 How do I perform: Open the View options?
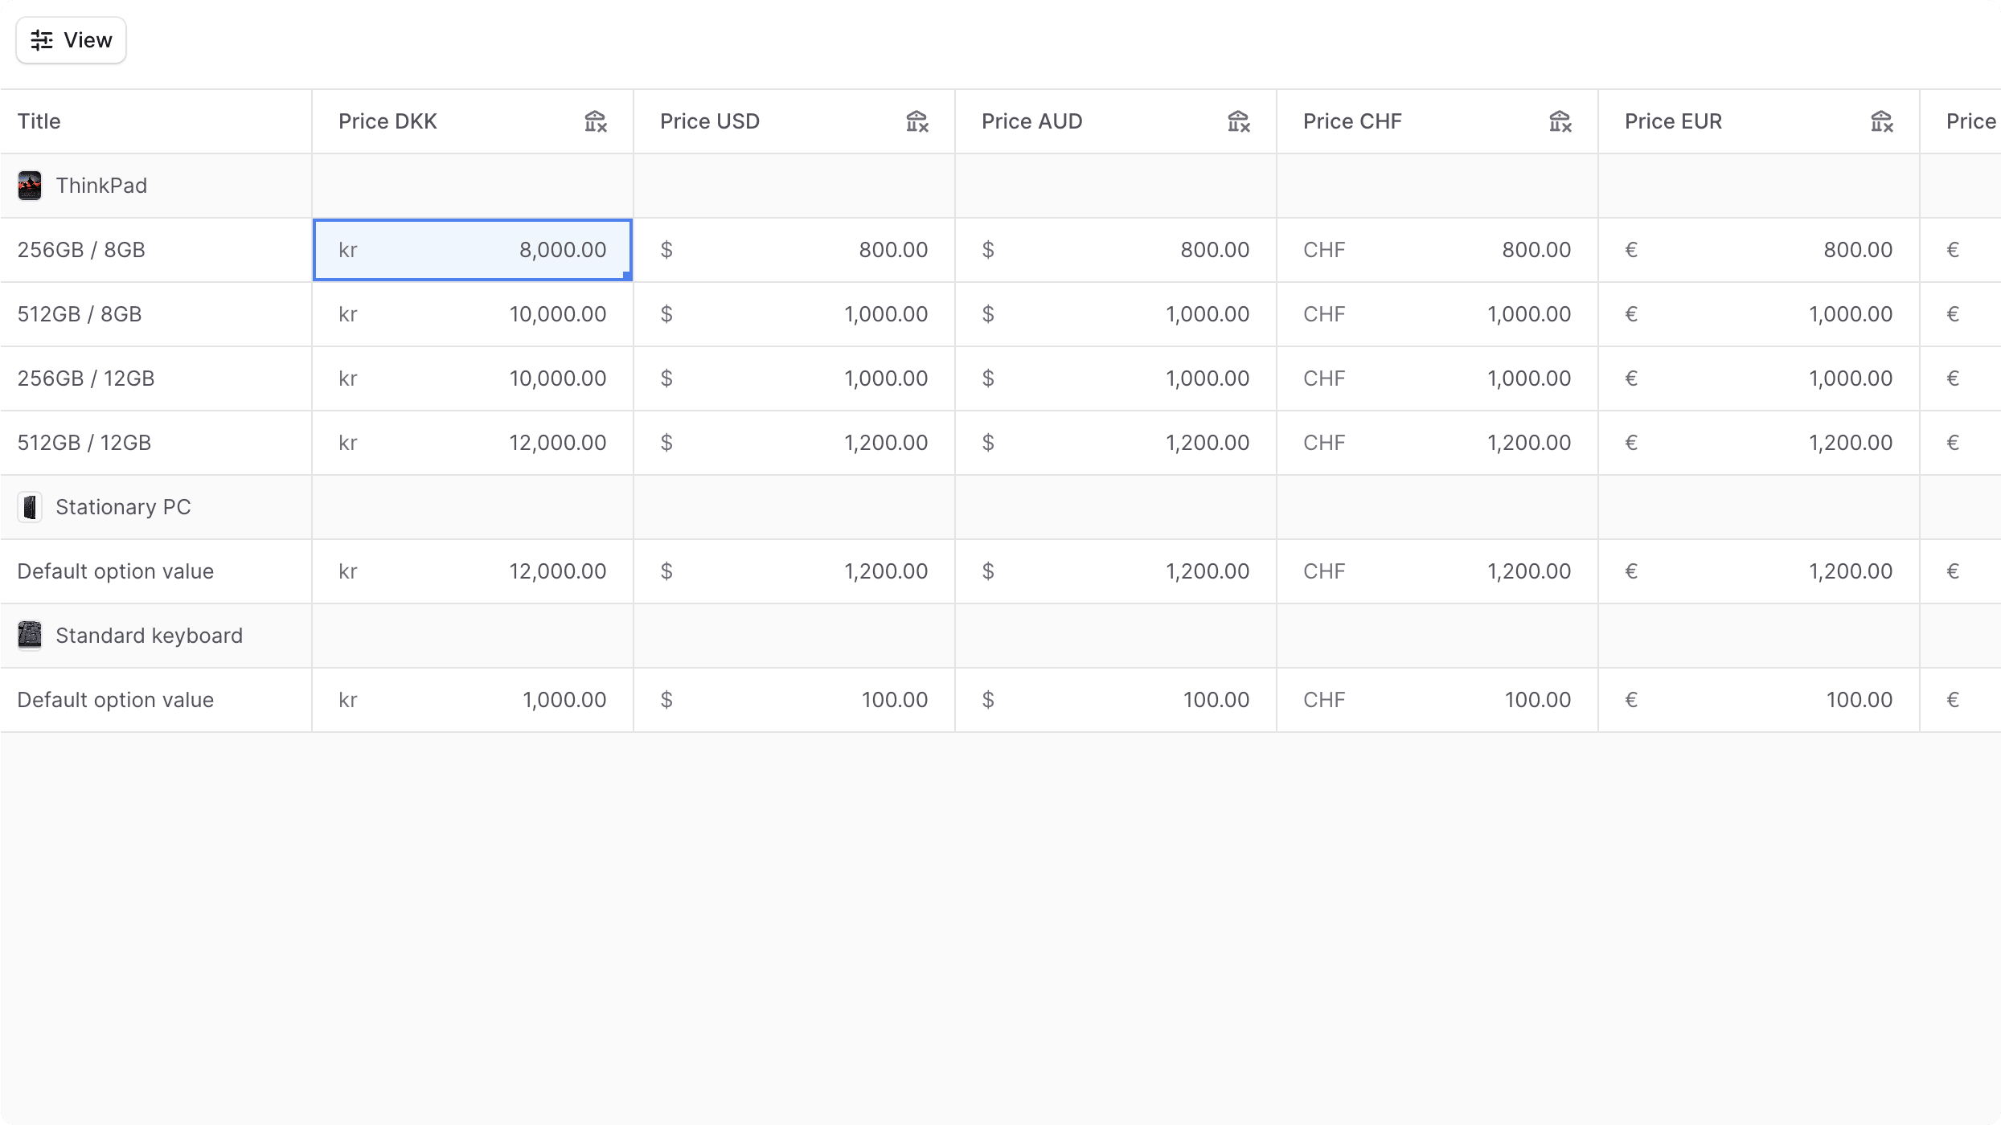pos(71,39)
